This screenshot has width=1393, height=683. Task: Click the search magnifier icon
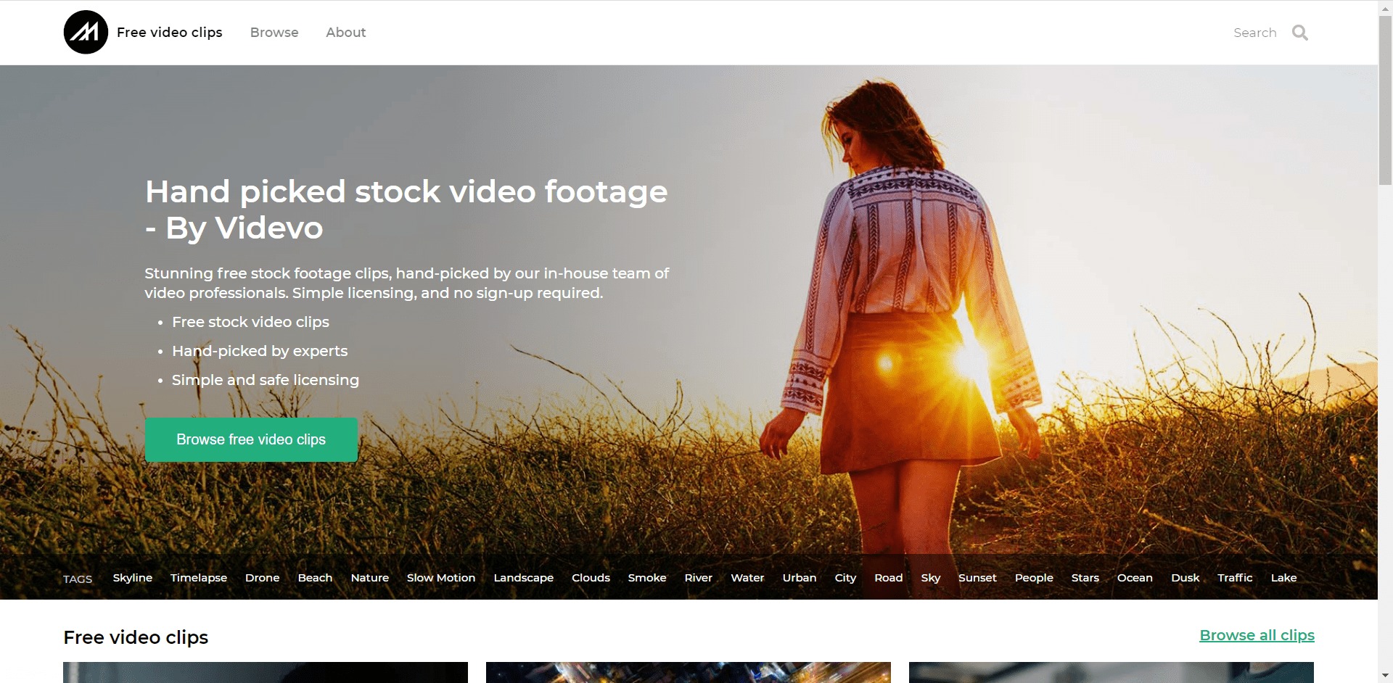click(1299, 33)
